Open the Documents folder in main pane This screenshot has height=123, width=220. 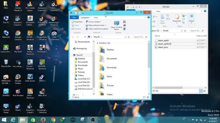pyautogui.click(x=108, y=58)
